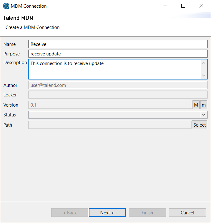Screen dimensions: 211x223
Task: Click the Locker field
Action: click(x=118, y=95)
